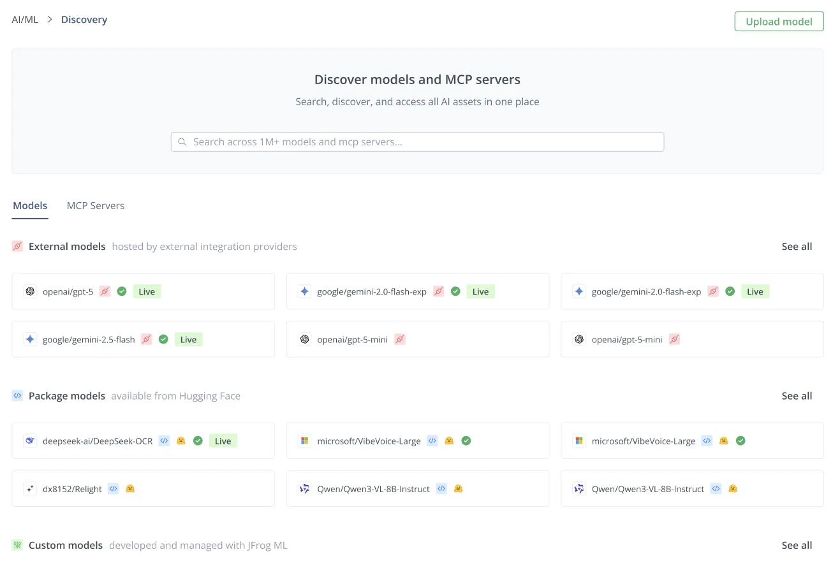
Task: Click the green checkmark next to google/gemini-2.5-flash
Action: pyautogui.click(x=163, y=339)
